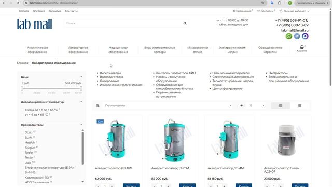The height and width of the screenshot is (187, 332).
Task: Go back in browser history
Action: (4, 3)
